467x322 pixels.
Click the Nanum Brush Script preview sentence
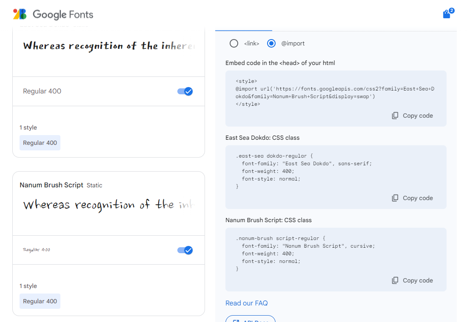point(109,205)
